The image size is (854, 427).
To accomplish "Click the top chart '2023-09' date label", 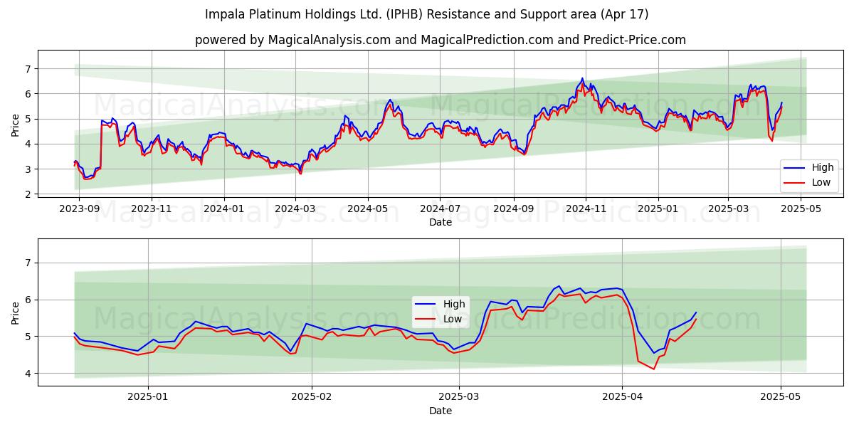I will [x=79, y=208].
